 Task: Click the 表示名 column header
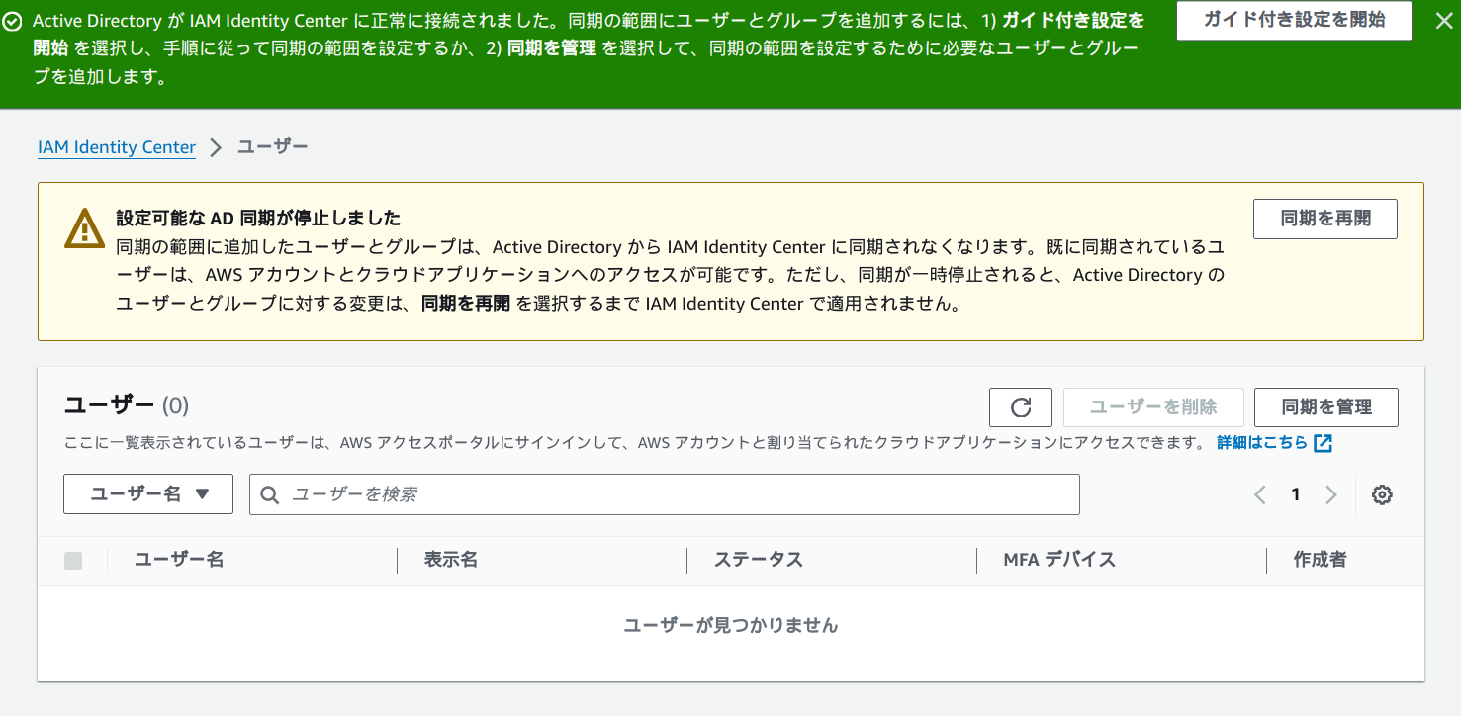[x=451, y=560]
